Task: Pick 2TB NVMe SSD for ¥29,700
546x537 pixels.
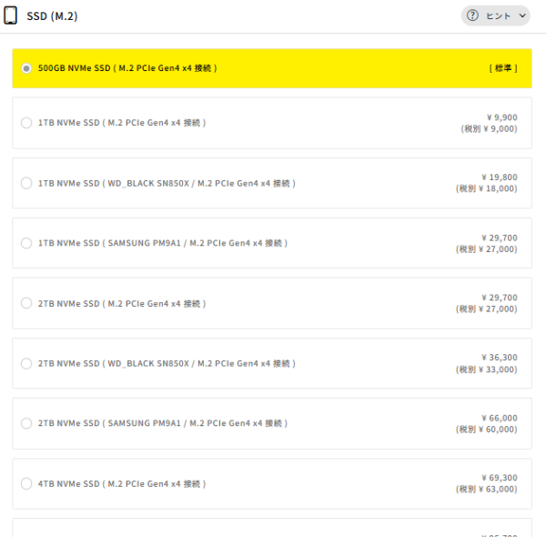Action: (x=26, y=303)
